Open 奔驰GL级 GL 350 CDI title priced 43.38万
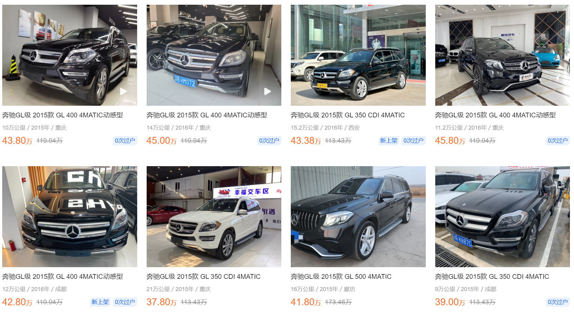This screenshot has height=315, width=574. (348, 115)
